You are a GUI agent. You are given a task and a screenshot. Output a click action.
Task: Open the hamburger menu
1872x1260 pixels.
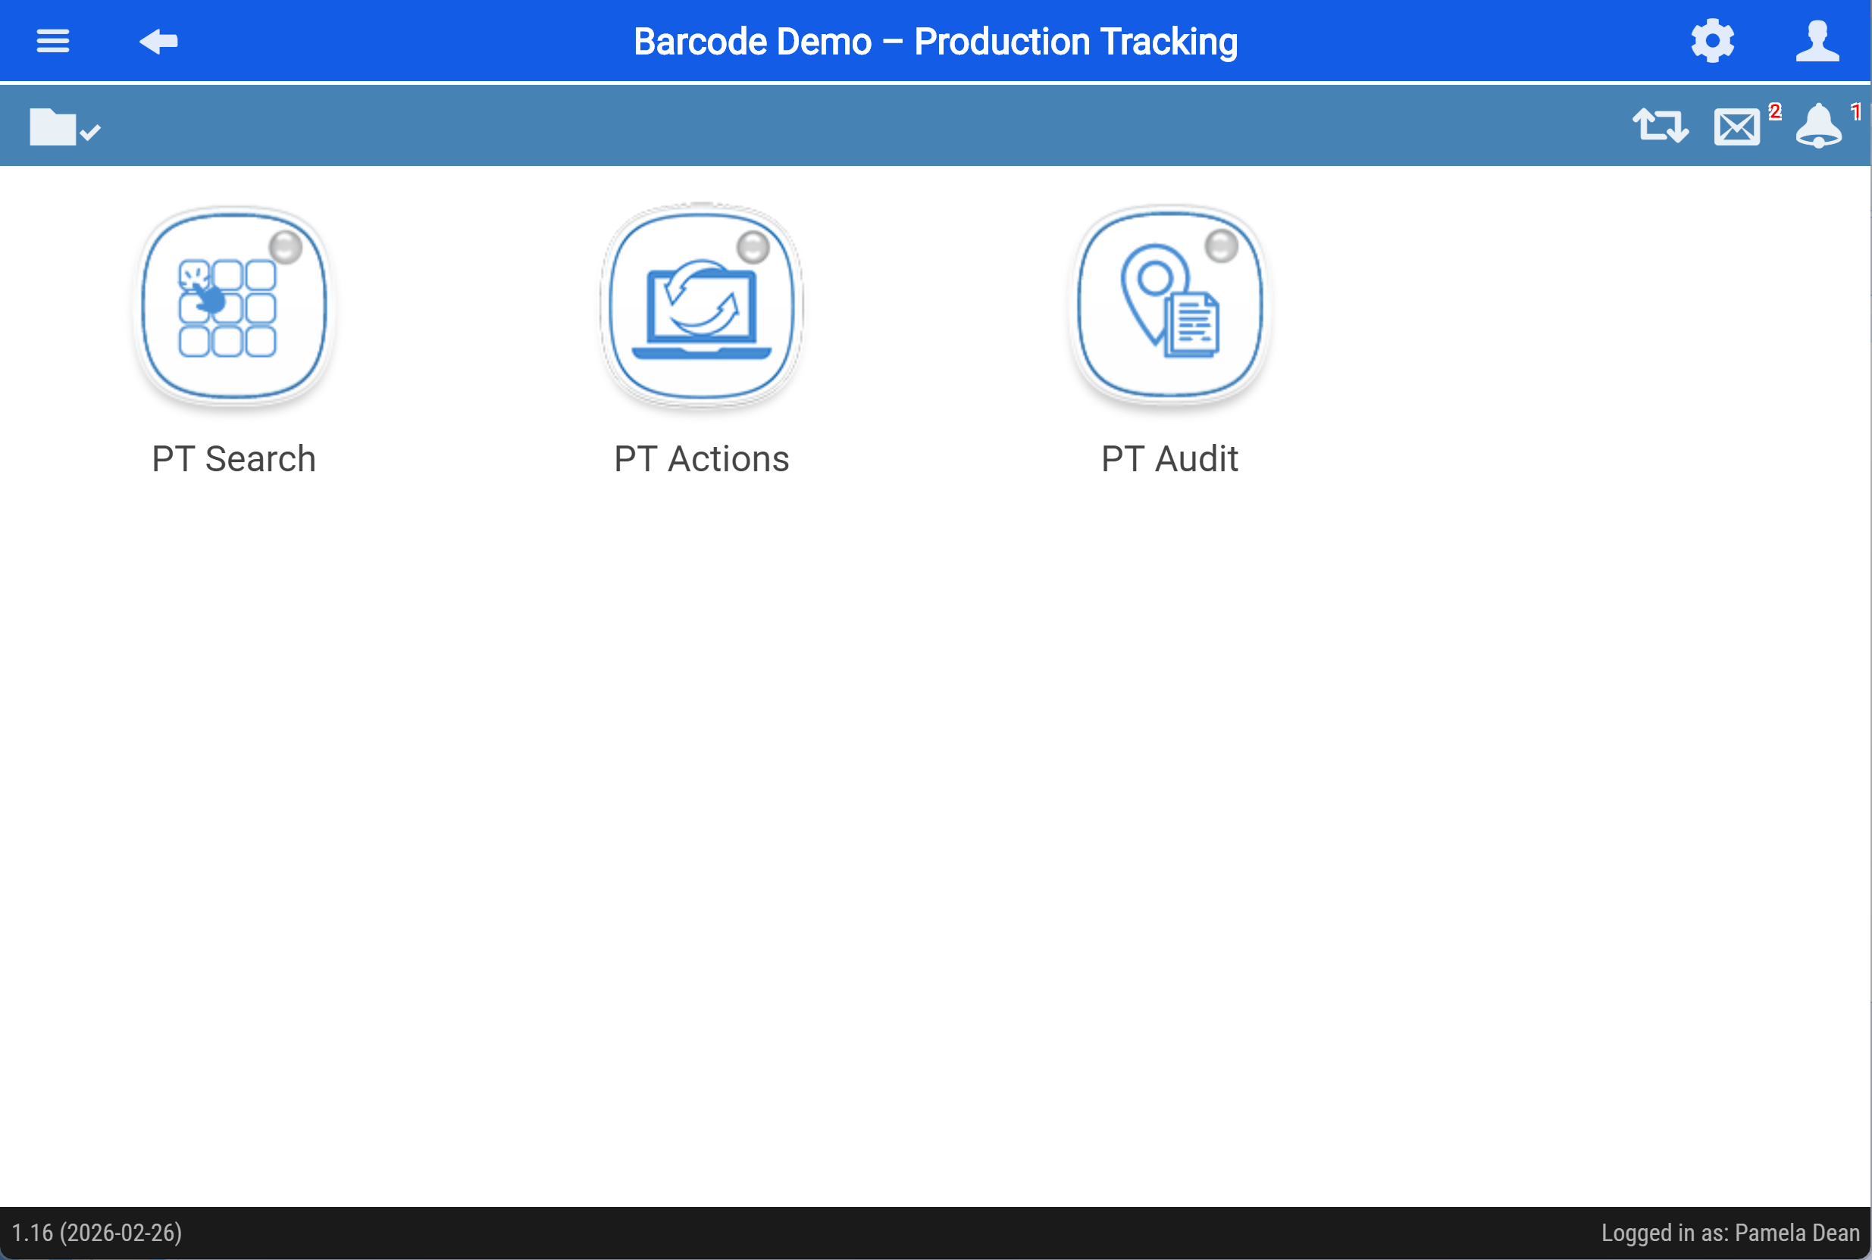coord(53,41)
